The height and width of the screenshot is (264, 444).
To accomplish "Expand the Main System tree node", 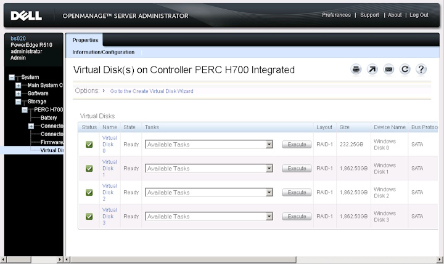I will point(18,86).
